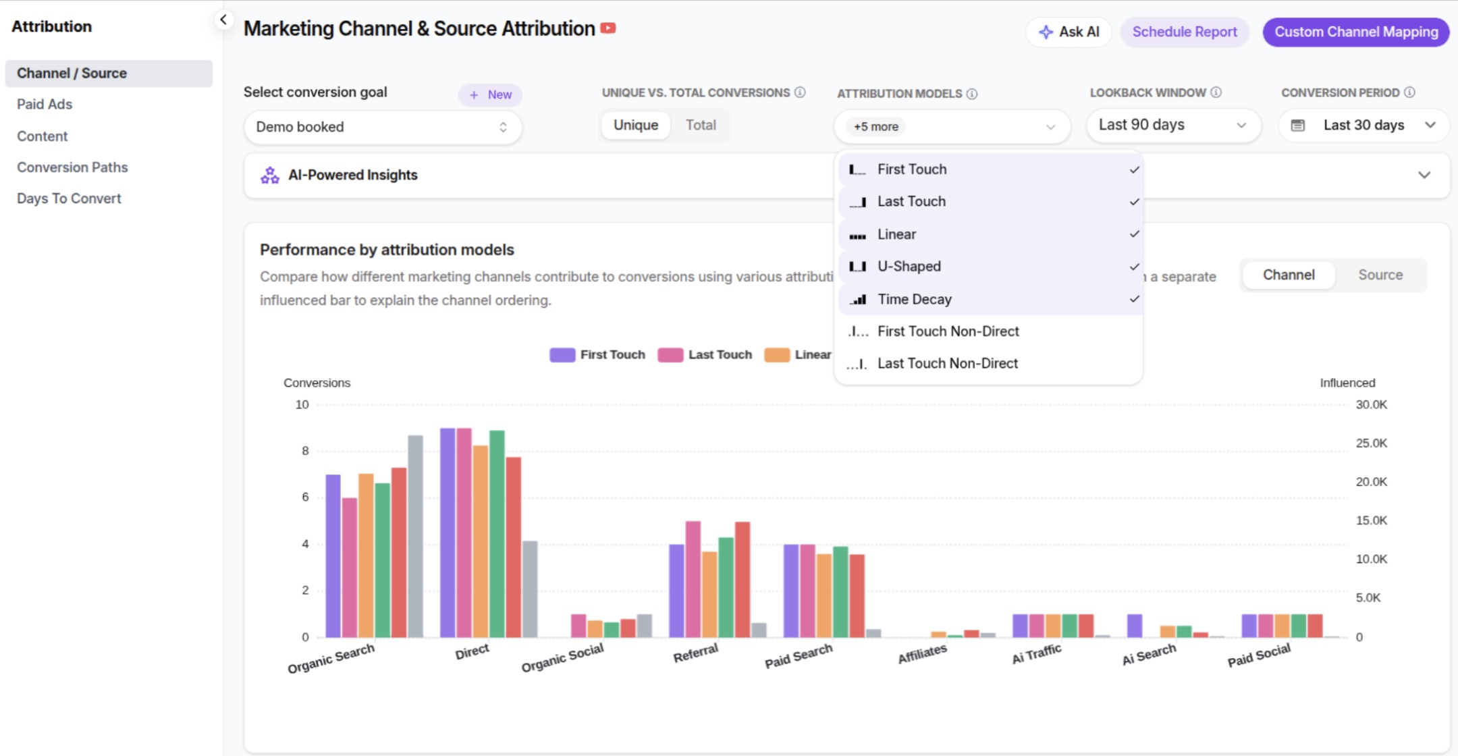Switch to Total conversions

pos(701,126)
